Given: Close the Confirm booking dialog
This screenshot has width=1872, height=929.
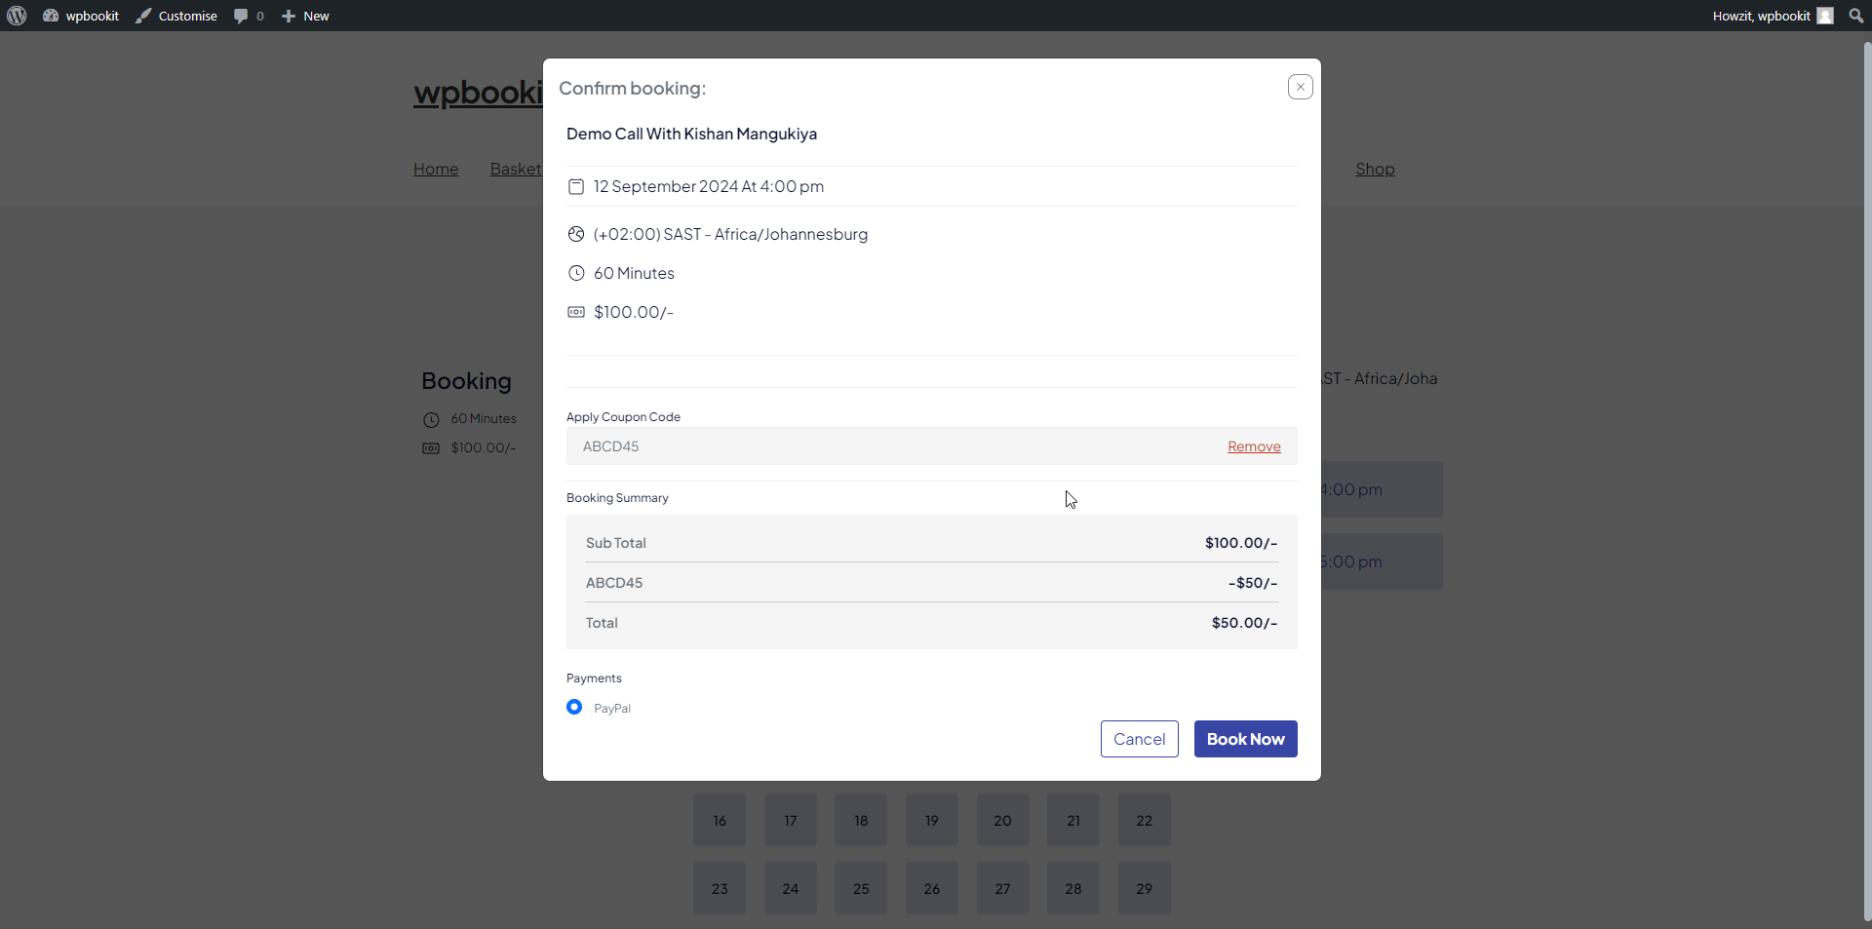Looking at the screenshot, I should pos(1300,86).
